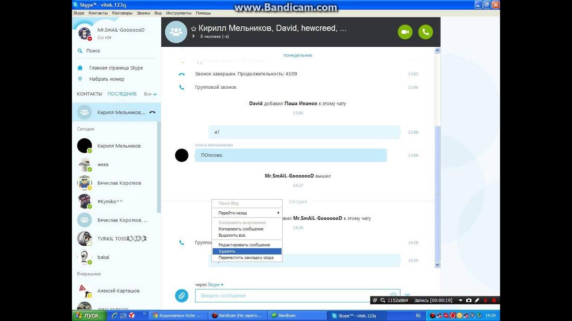Open the Контакты menu
The width and height of the screenshot is (572, 321).
coord(98,13)
